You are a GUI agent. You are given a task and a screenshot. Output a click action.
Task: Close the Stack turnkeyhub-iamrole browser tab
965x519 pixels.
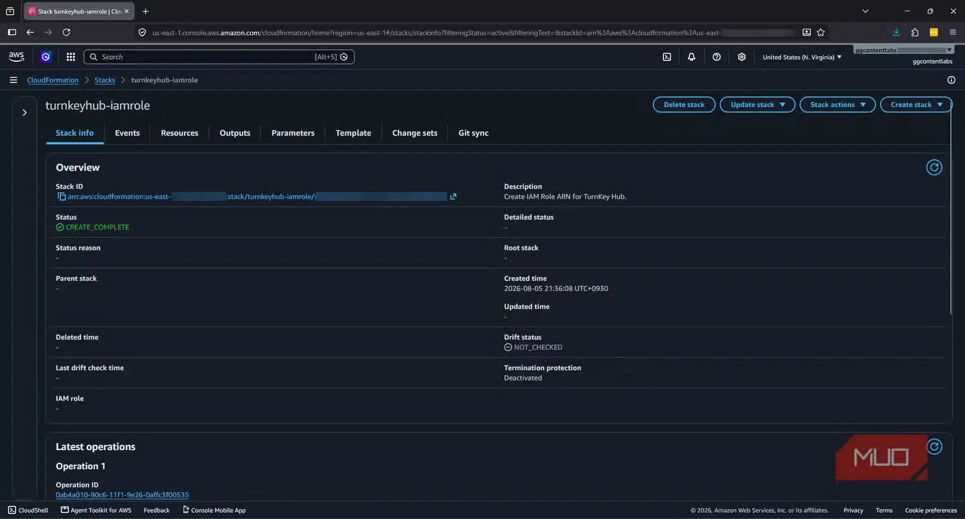point(127,11)
